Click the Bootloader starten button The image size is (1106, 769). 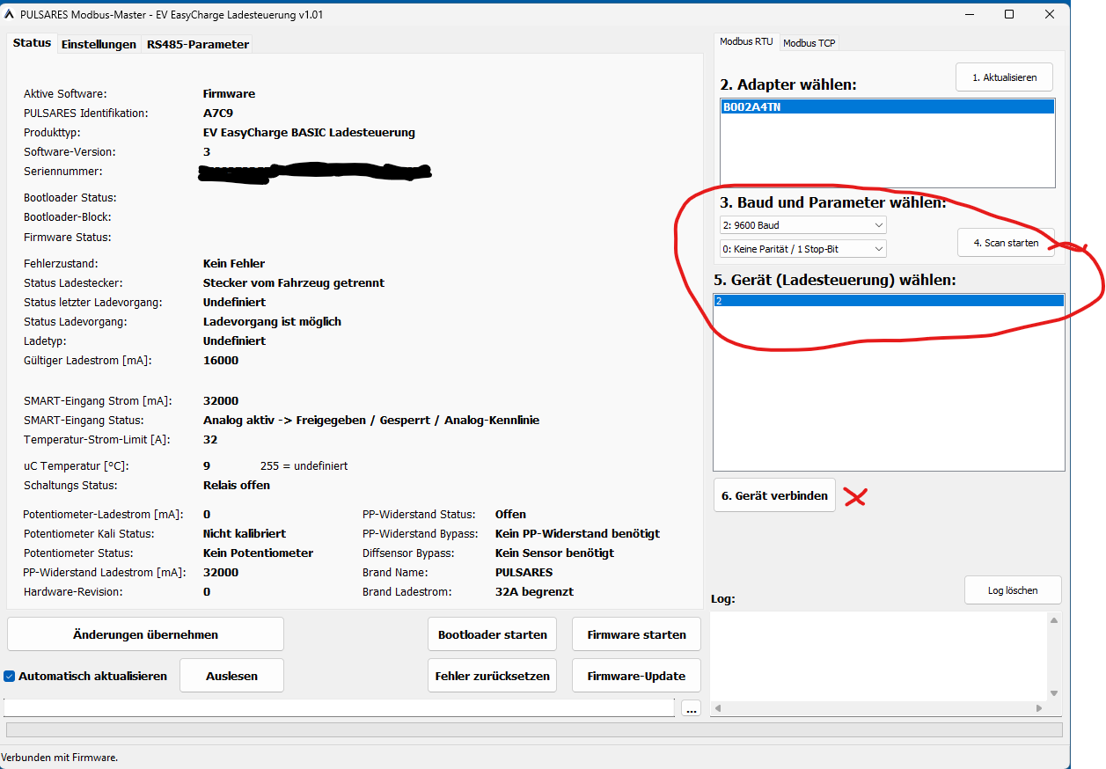pos(493,634)
